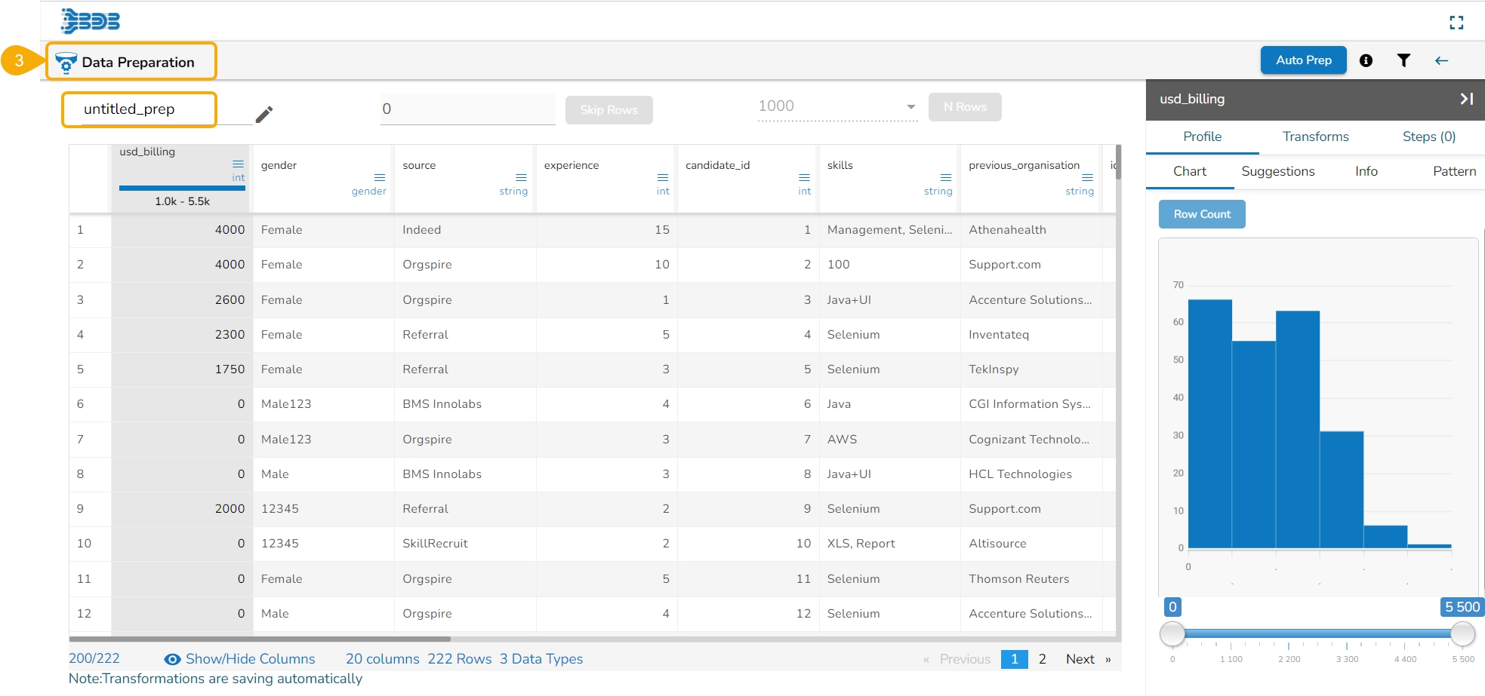Open the 1000 rows dropdown
Image resolution: width=1485 pixels, height=696 pixels.
pos(910,107)
